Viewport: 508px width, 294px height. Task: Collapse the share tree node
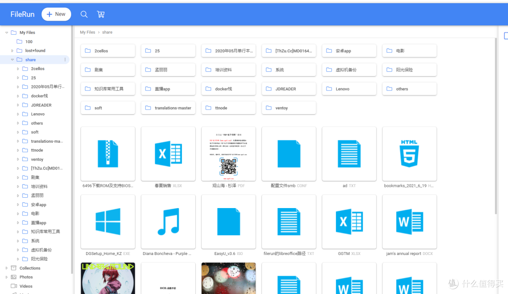[12, 60]
